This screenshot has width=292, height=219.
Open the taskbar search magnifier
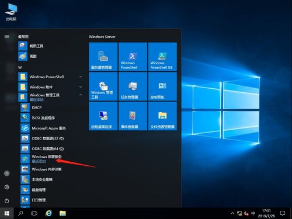[20, 213]
